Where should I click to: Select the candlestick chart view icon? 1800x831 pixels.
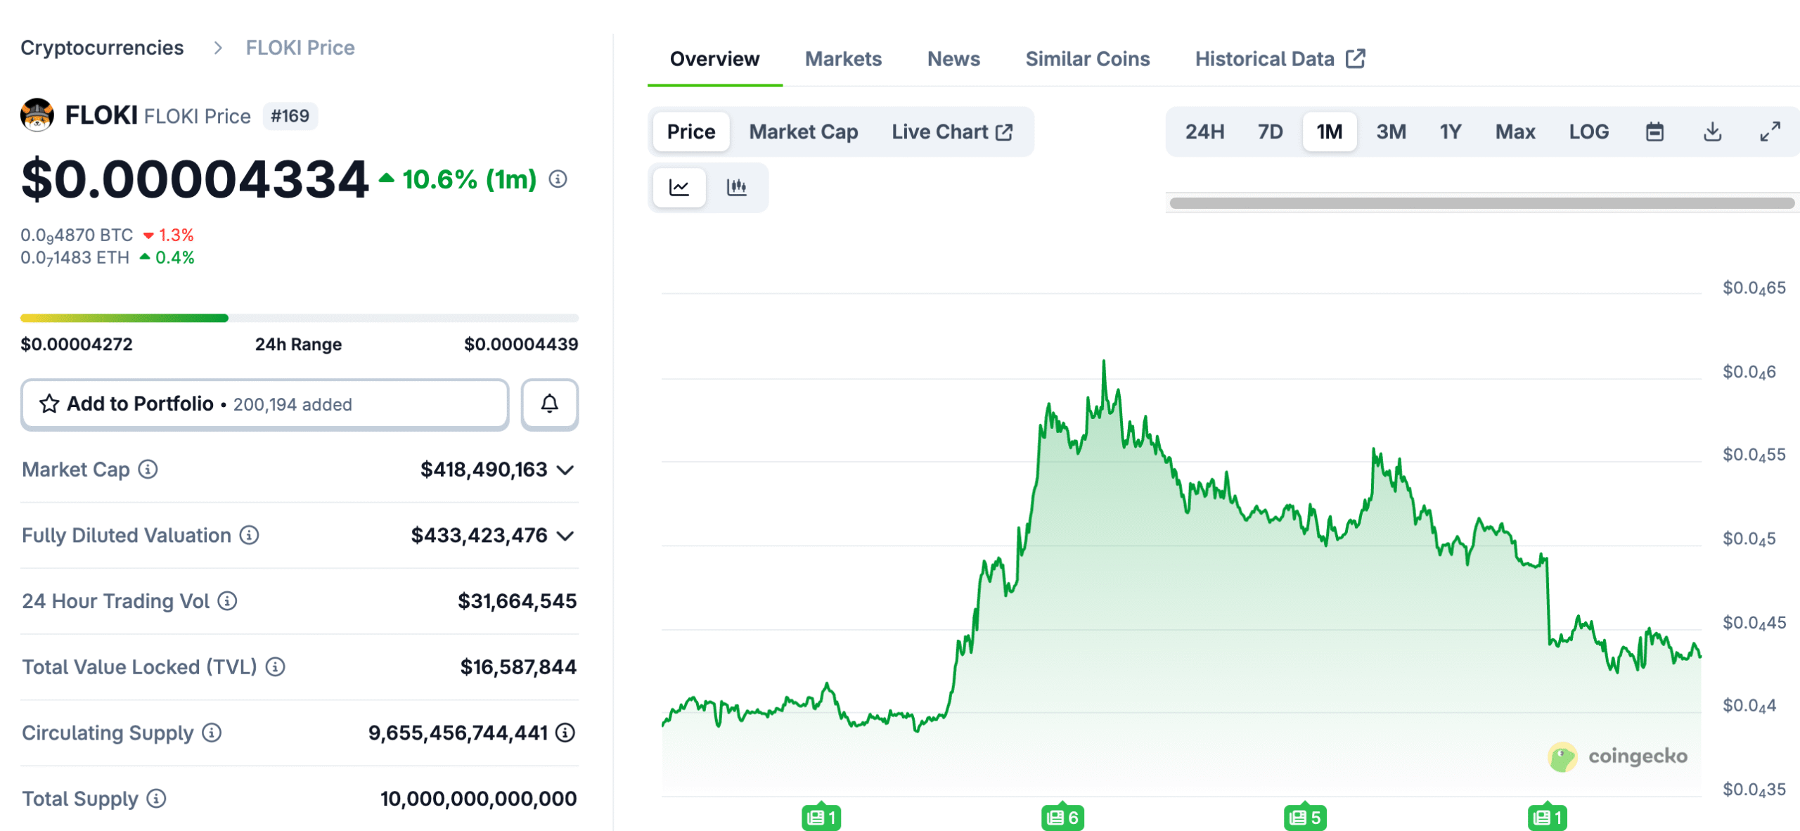tap(736, 187)
